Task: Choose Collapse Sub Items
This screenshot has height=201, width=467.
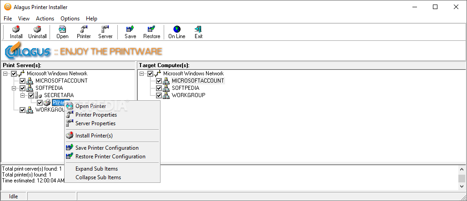Action: [x=112, y=177]
